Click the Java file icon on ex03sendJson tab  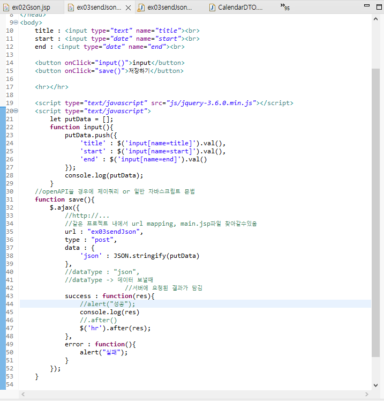pos(141,8)
